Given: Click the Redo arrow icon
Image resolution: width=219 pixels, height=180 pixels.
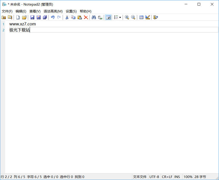Looking at the screenshot, I should (x=59, y=17).
